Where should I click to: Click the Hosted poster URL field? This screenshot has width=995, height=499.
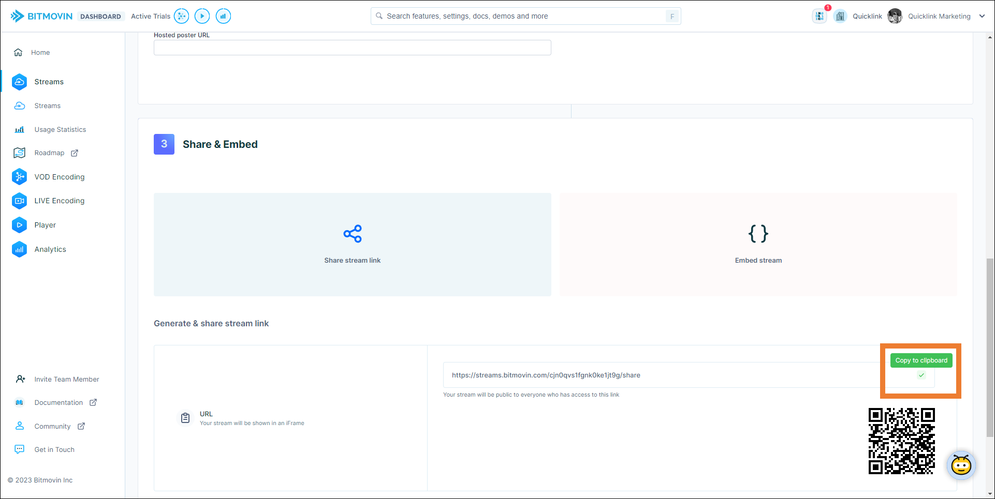352,48
